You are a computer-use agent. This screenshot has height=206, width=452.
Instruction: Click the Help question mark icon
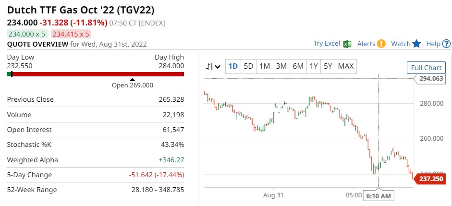(446, 44)
